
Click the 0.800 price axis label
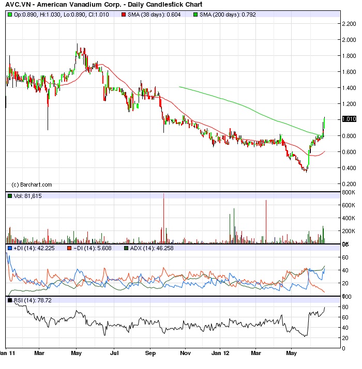349,136
